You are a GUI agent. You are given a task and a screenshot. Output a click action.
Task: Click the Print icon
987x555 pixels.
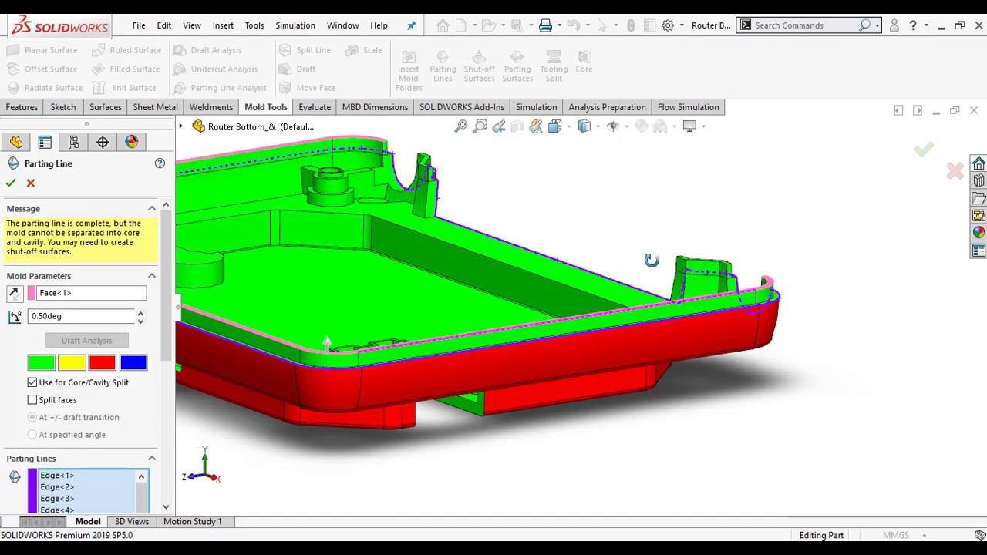[x=545, y=25]
